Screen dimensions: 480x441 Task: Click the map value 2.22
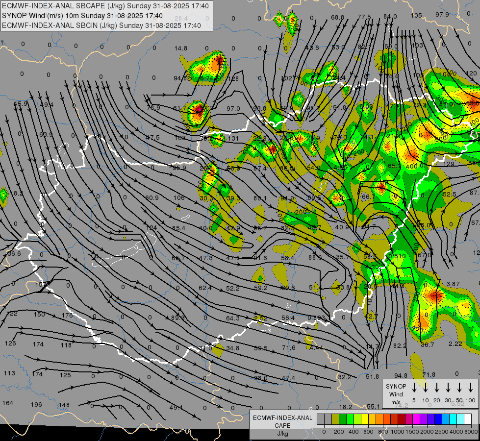pyautogui.click(x=455, y=343)
